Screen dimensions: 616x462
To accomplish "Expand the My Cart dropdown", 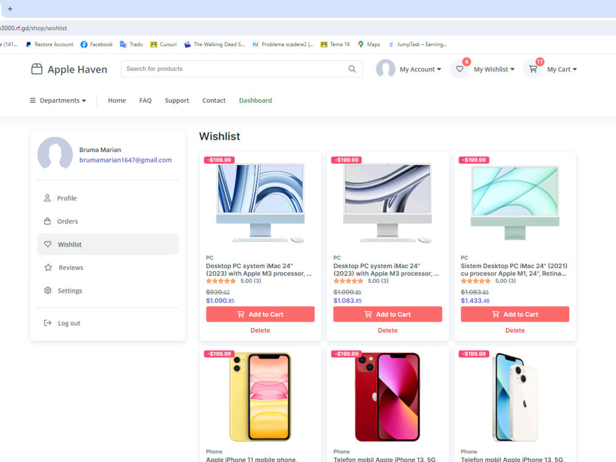I will (x=561, y=69).
